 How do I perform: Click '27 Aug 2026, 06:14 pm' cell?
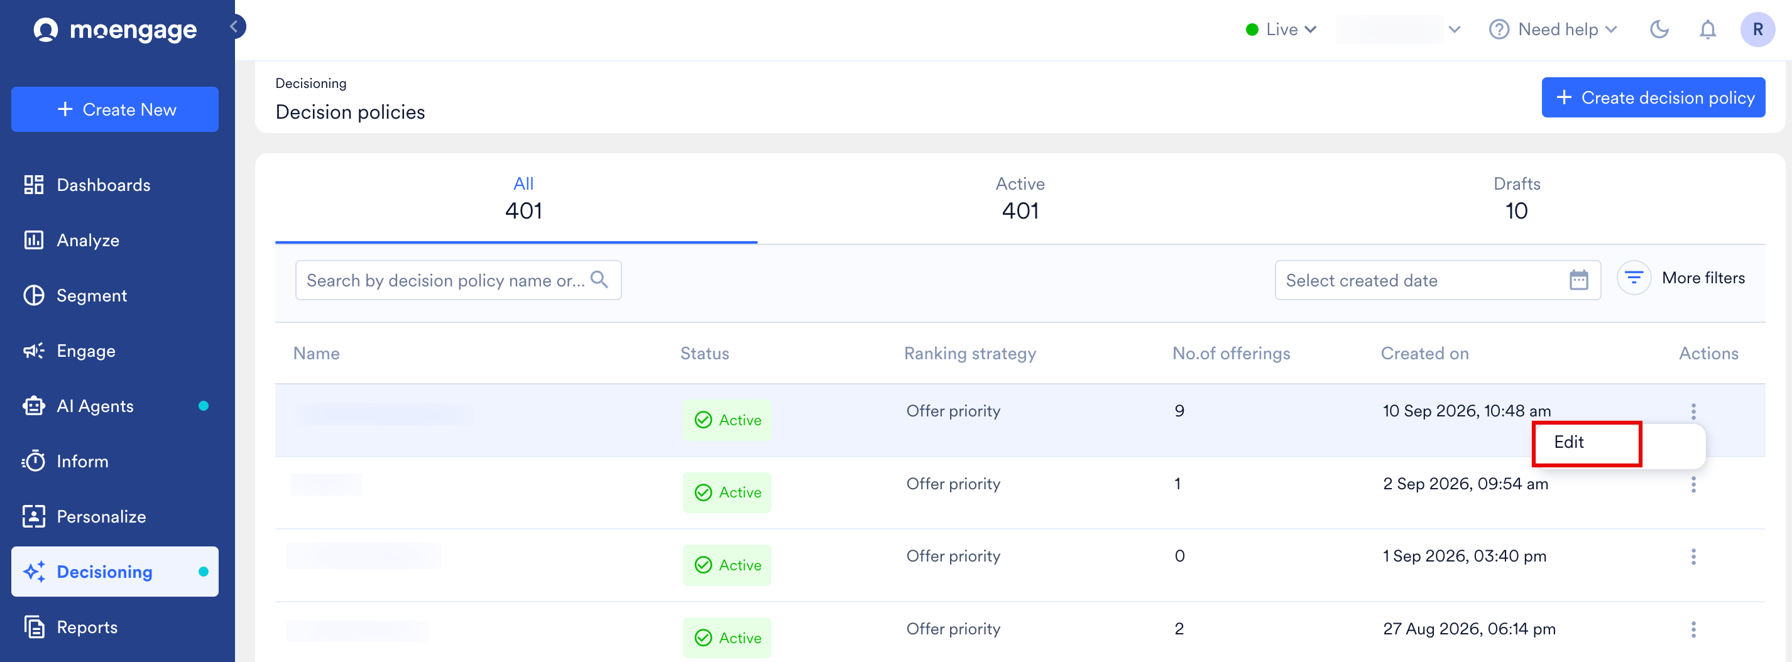(x=1468, y=629)
